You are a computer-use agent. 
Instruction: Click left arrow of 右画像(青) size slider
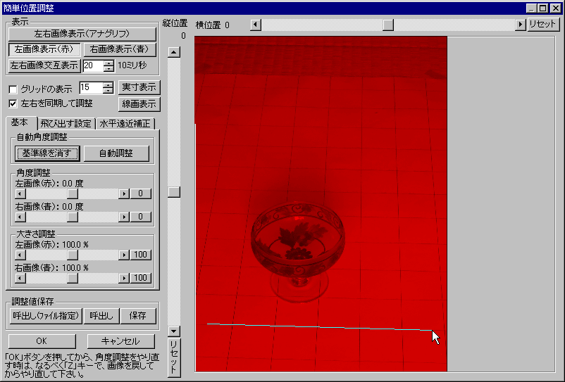click(x=20, y=278)
